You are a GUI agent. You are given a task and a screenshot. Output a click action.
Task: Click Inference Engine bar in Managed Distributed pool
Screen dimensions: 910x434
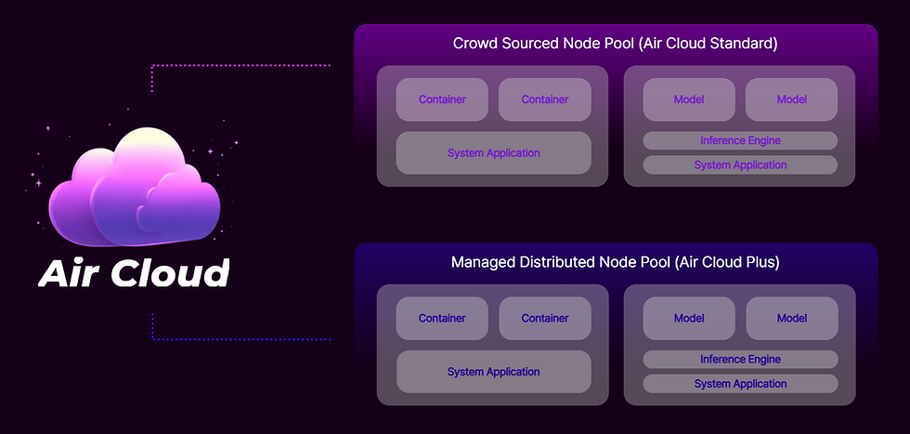[x=741, y=360]
